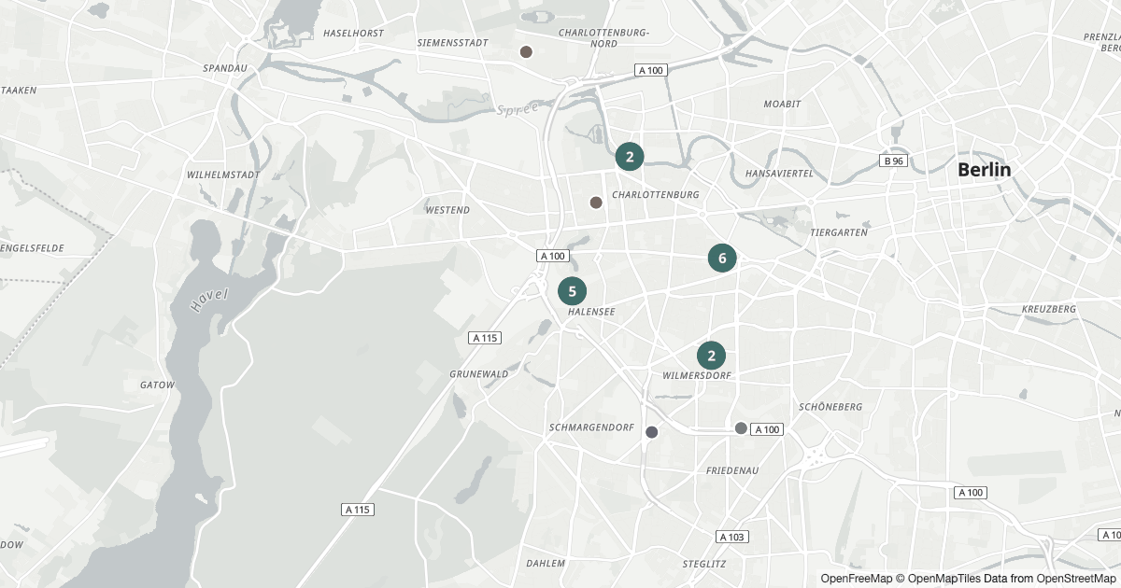Click the Moabit district label
Image resolution: width=1121 pixels, height=588 pixels.
coord(782,104)
